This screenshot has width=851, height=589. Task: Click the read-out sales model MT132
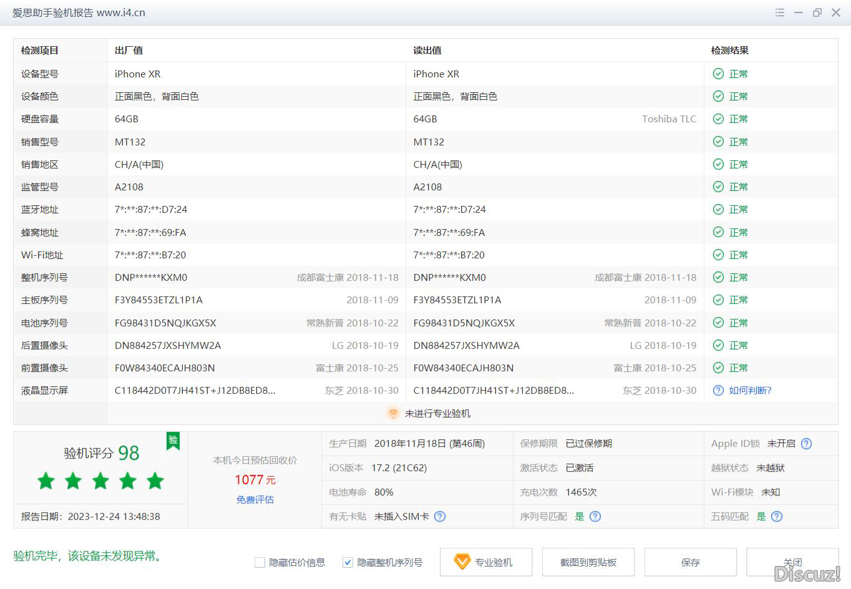pos(429,142)
